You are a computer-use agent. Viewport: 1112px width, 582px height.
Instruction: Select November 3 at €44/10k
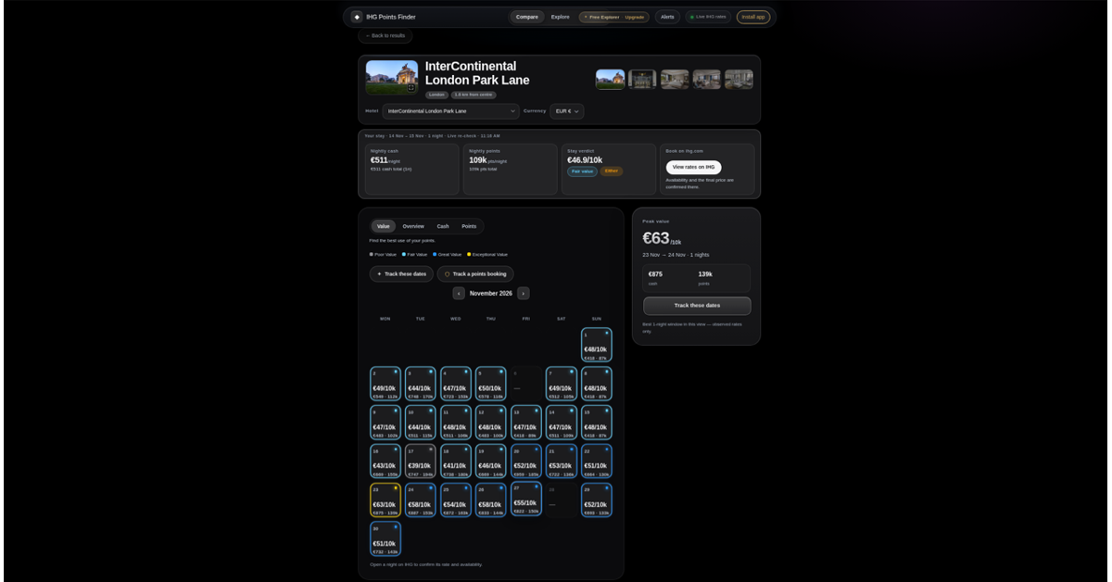421,384
